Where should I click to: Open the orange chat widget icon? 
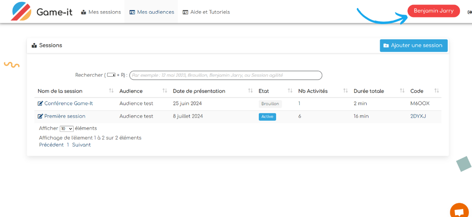coord(459,211)
